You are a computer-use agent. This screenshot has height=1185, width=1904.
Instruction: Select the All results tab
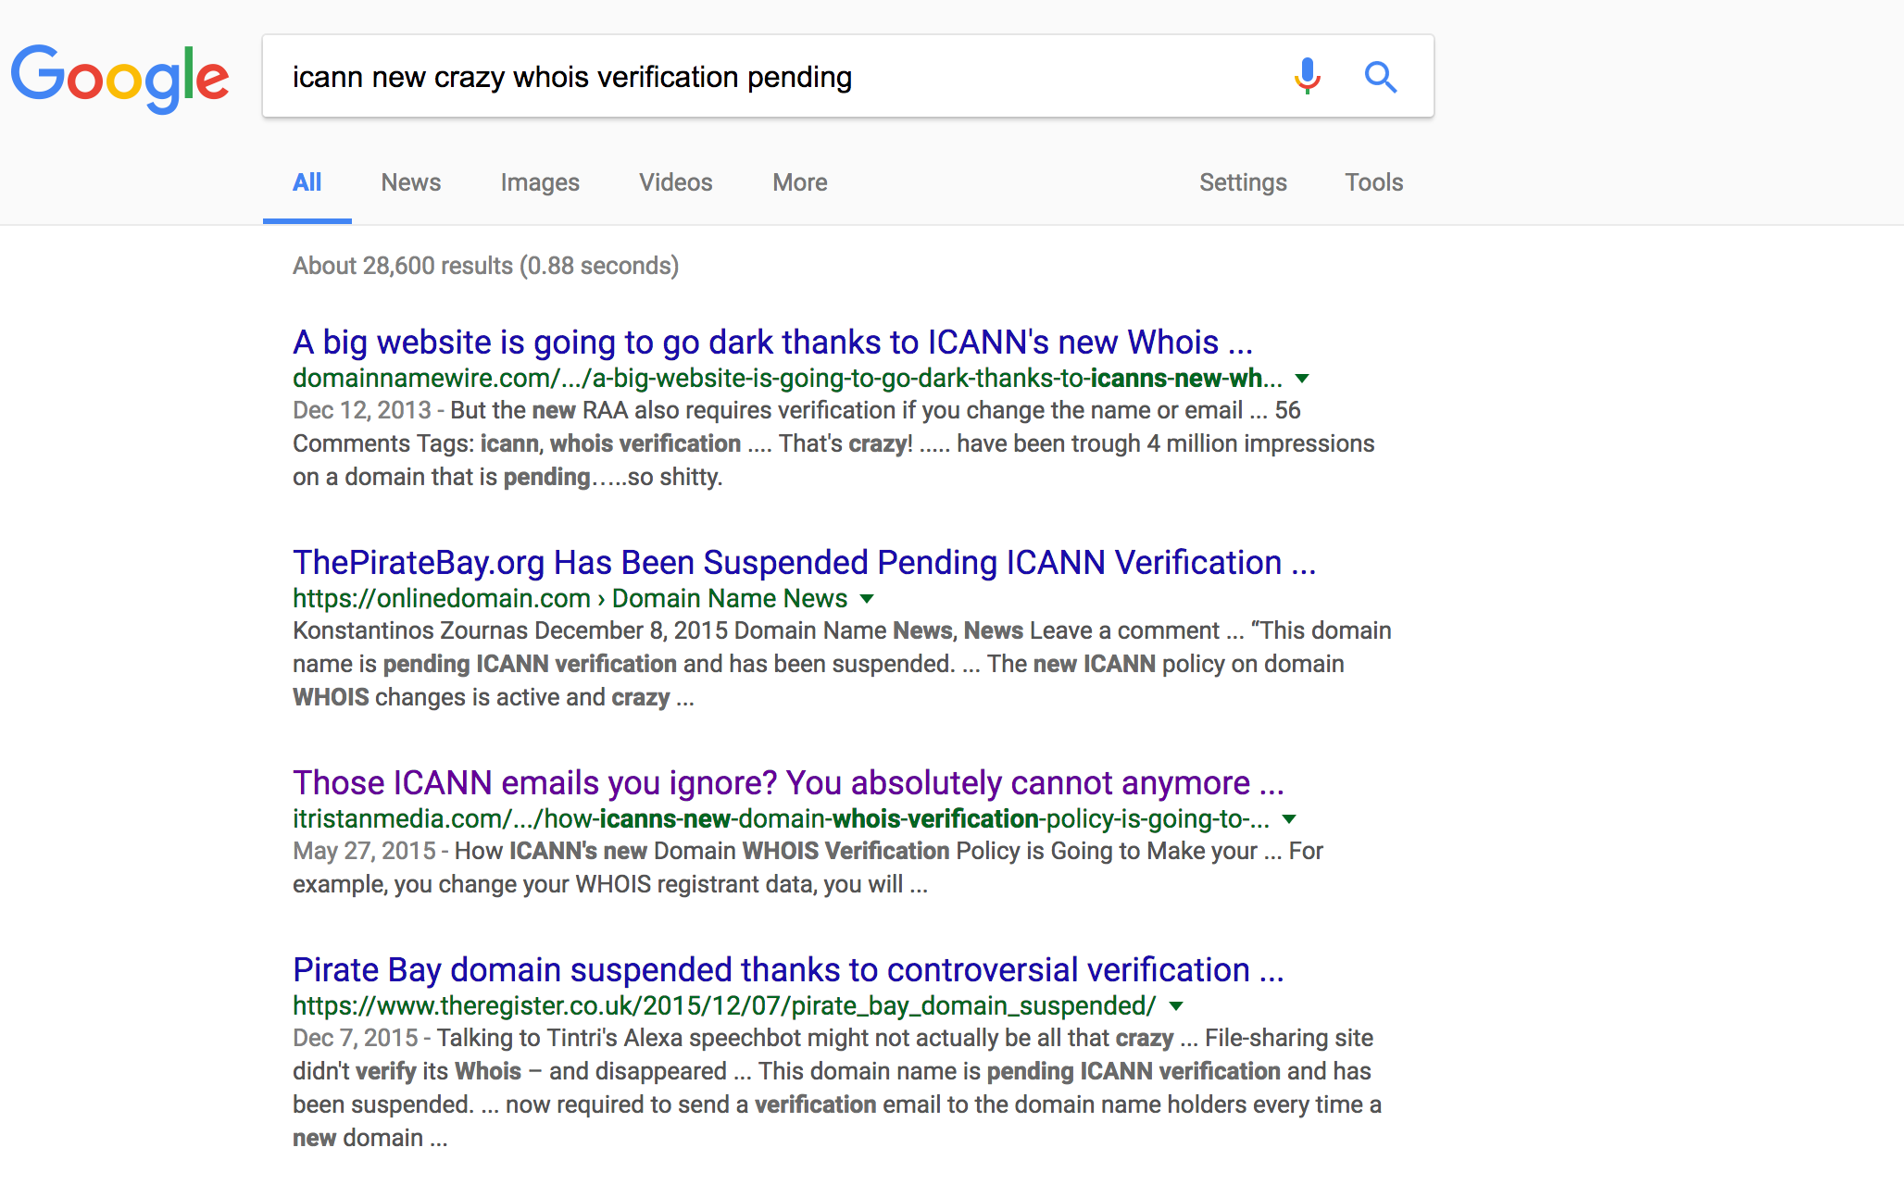tap(307, 182)
